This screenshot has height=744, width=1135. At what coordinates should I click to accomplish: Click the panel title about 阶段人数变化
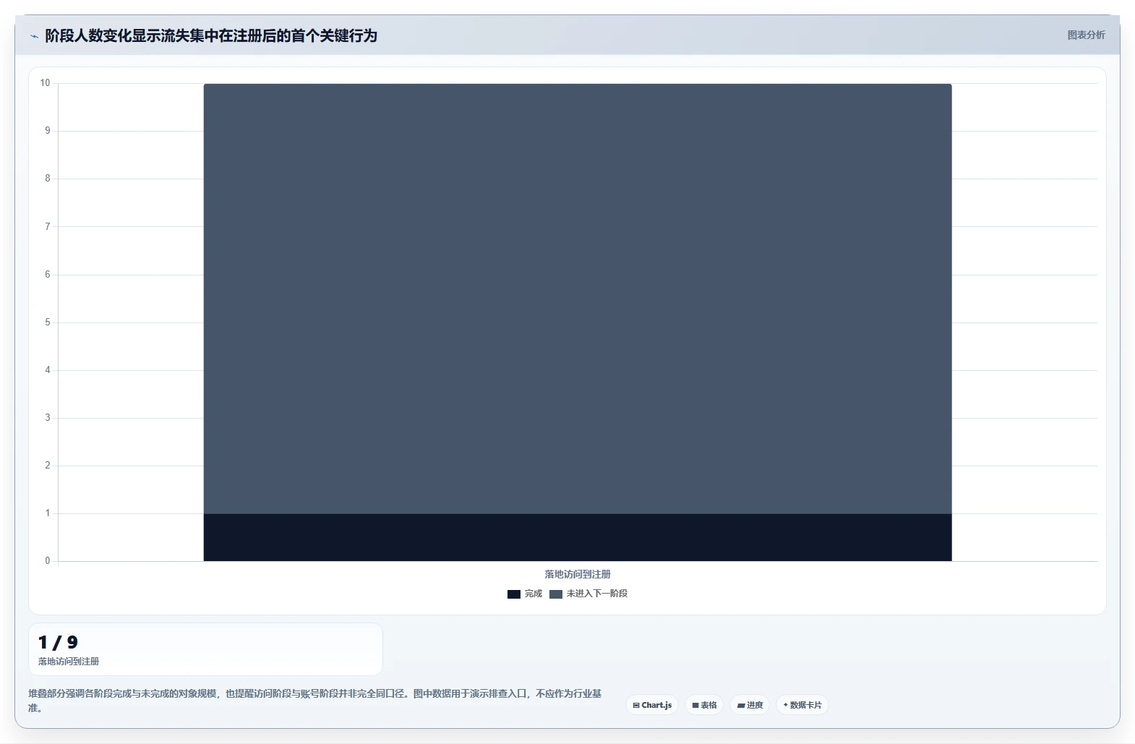pos(211,35)
